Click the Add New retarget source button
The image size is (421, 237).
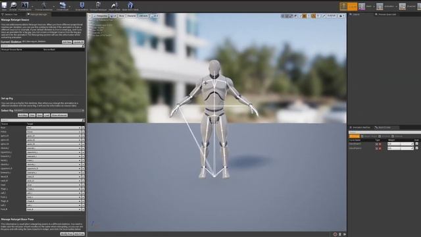pos(67,42)
